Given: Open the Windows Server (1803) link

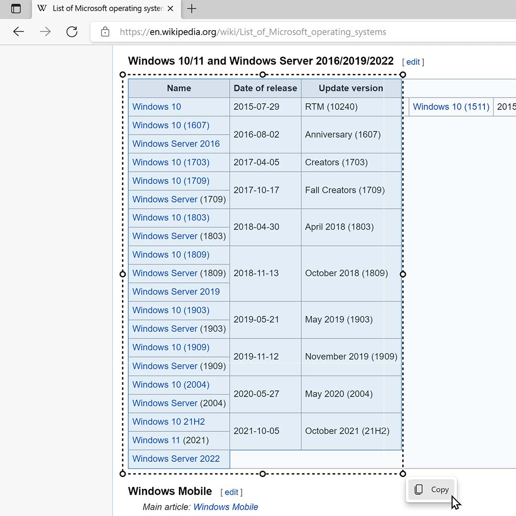Looking at the screenshot, I should click(x=165, y=236).
